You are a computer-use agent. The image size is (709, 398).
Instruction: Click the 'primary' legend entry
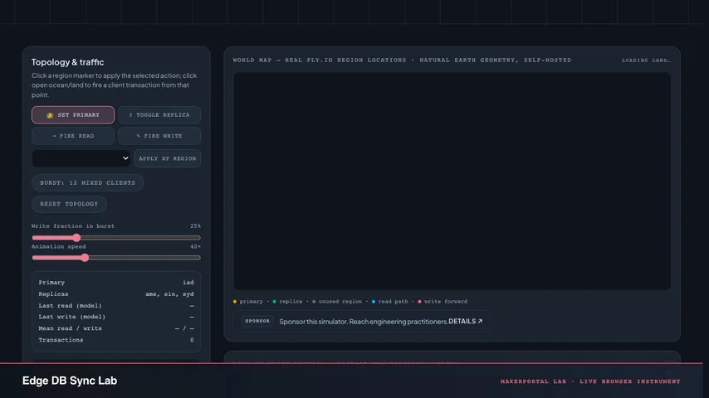pyautogui.click(x=247, y=301)
